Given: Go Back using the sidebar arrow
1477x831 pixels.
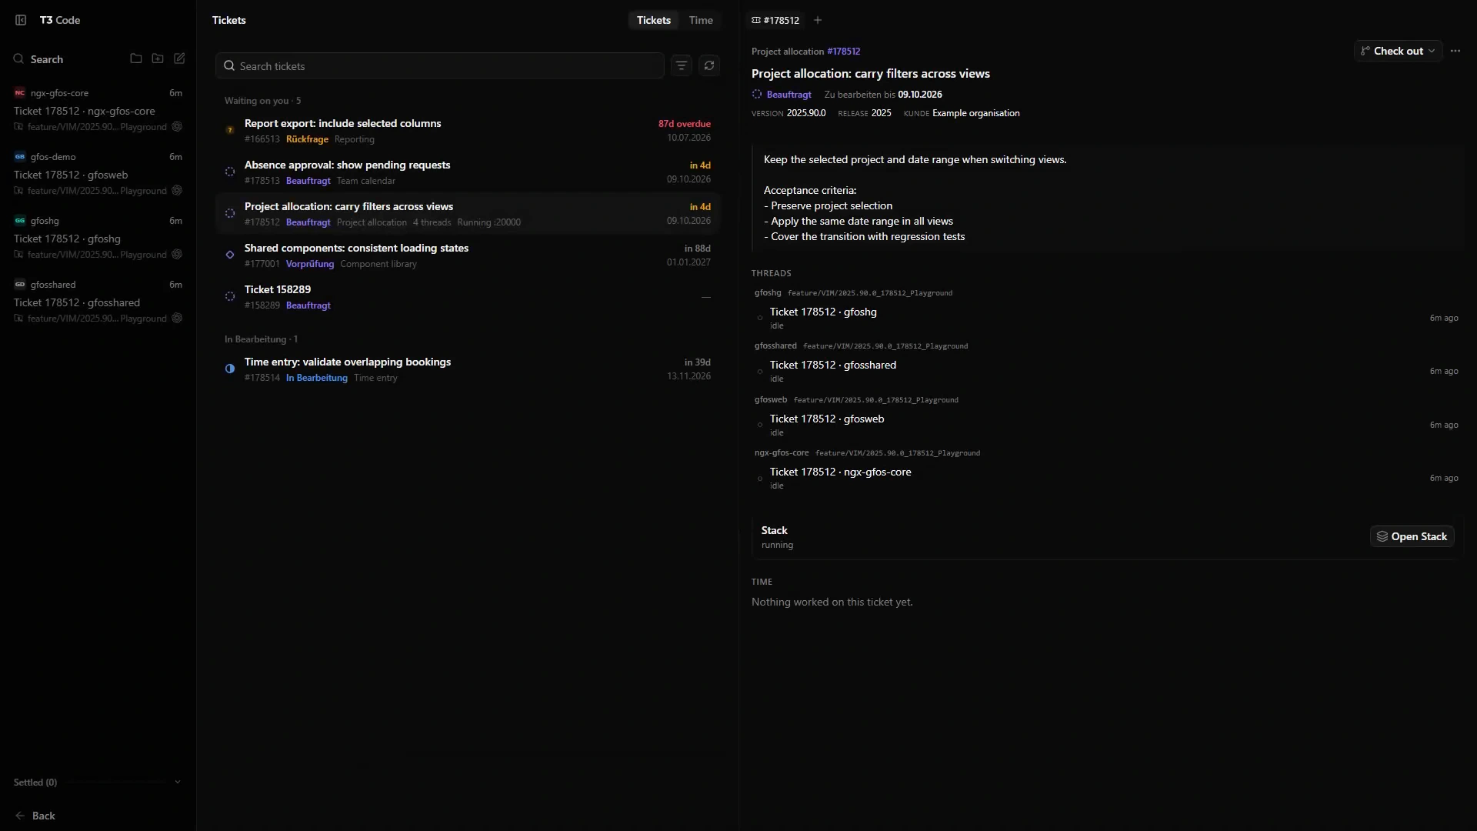Looking at the screenshot, I should pyautogui.click(x=35, y=816).
